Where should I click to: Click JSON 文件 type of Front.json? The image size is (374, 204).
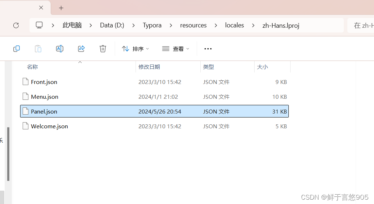[x=216, y=82]
